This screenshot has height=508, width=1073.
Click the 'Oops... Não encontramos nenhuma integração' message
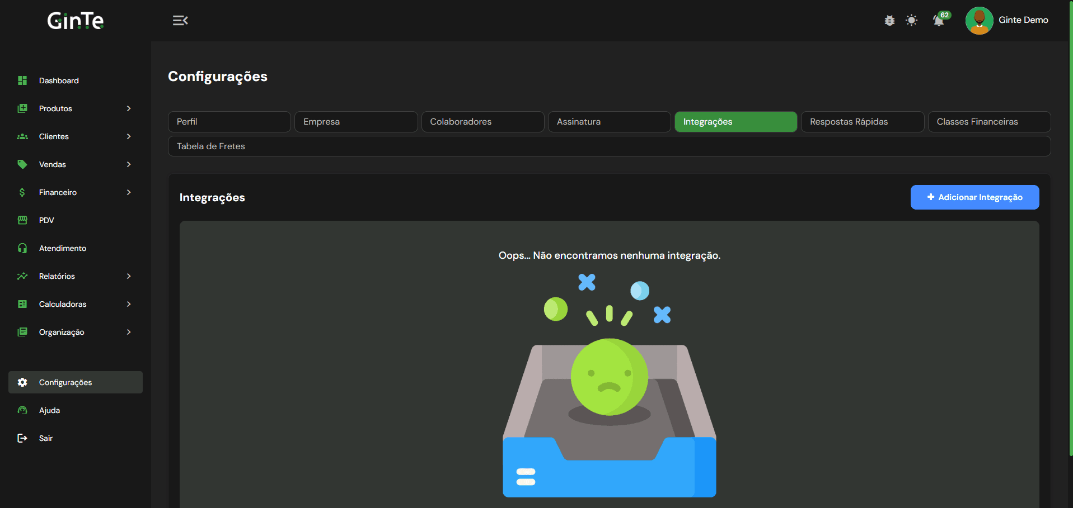click(610, 255)
